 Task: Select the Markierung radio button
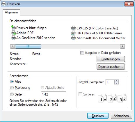12,88
